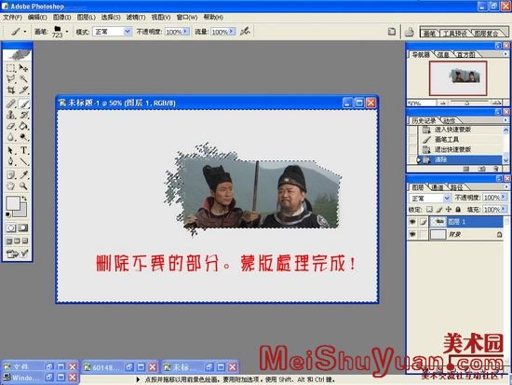Image resolution: width=512 pixels, height=385 pixels.
Task: Select the Lasso tool
Action: (11, 78)
